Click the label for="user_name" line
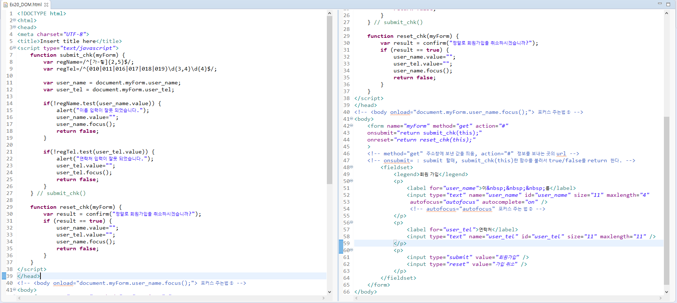Screen dimensions: 677x303 coord(491,188)
